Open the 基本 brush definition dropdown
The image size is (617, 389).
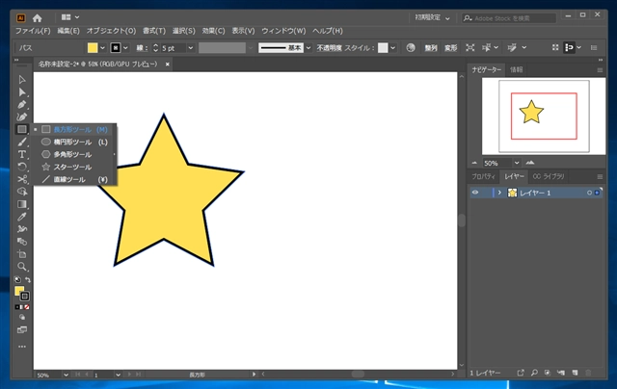(308, 48)
